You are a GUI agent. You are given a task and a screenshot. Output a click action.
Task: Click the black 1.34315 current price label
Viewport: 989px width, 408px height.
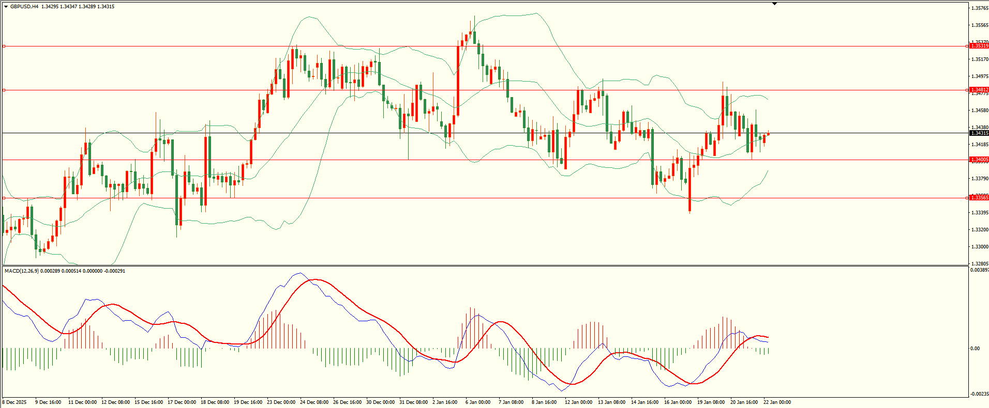click(979, 133)
